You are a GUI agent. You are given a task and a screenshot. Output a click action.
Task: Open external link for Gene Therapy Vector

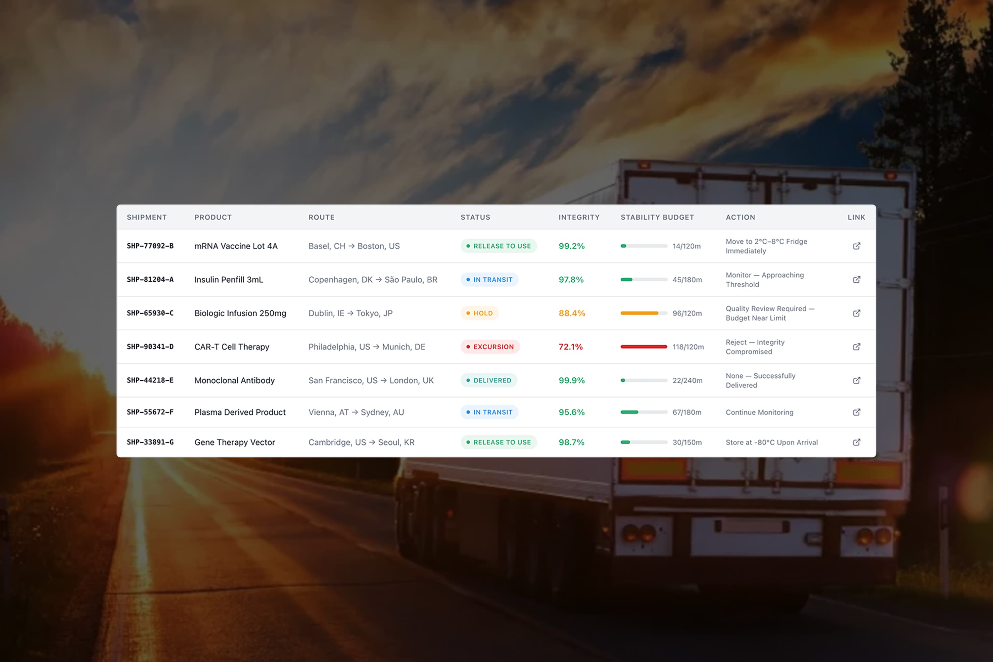(856, 442)
